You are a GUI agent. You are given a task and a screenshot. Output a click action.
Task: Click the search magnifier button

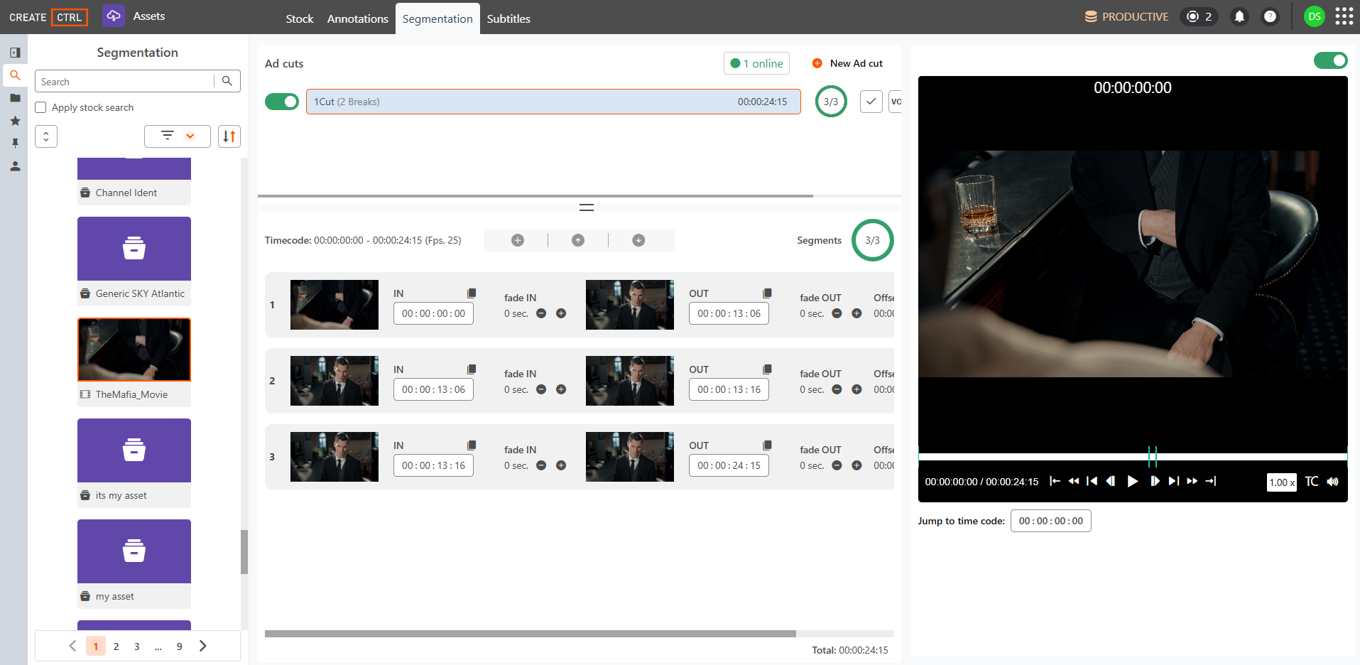click(x=227, y=81)
